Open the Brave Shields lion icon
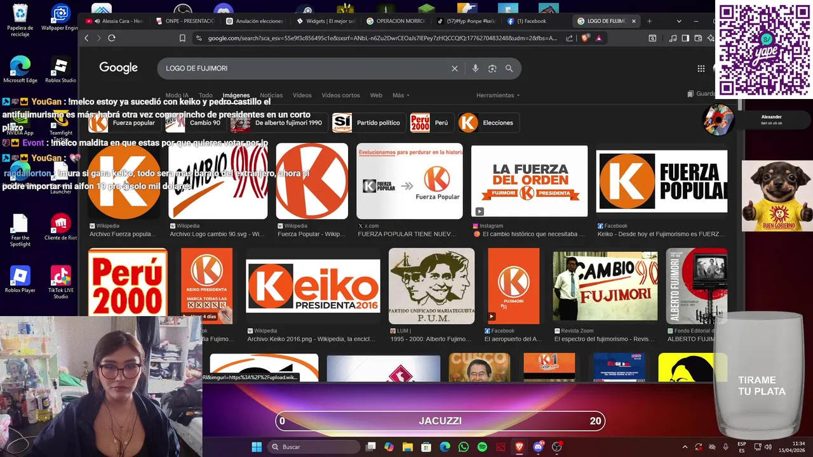Screen dimensions: 813x457 585,38
